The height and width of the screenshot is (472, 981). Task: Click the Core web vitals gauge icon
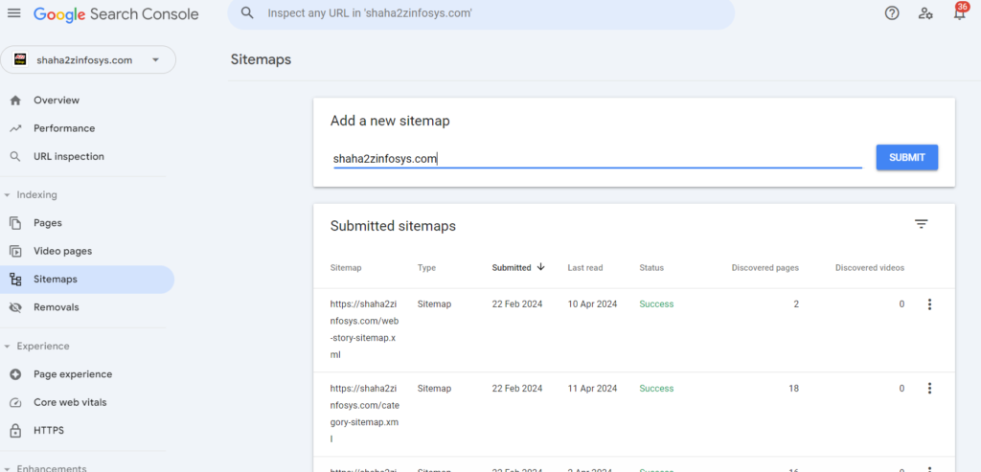(x=15, y=403)
